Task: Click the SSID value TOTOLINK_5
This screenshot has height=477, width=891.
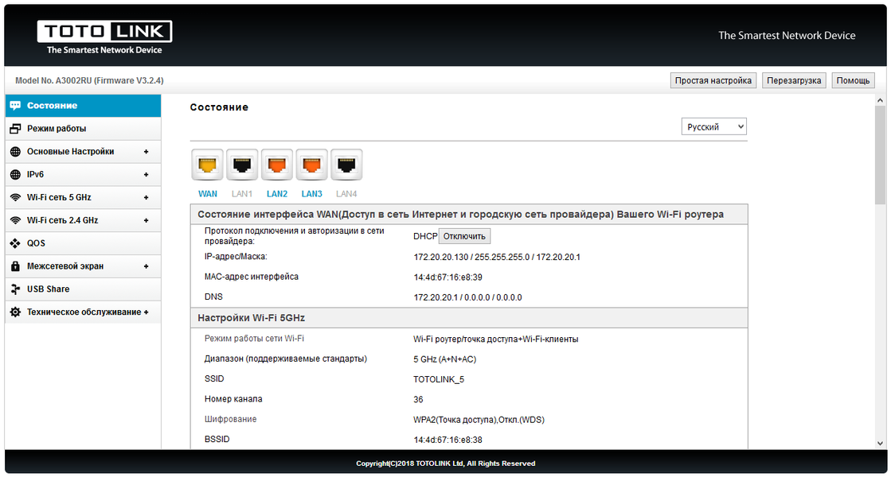Action: tap(439, 379)
